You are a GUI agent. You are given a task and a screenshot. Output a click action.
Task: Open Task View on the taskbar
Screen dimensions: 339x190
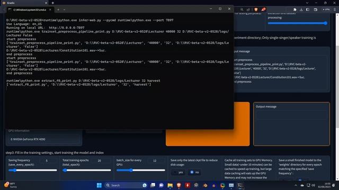pyautogui.click(x=153, y=185)
